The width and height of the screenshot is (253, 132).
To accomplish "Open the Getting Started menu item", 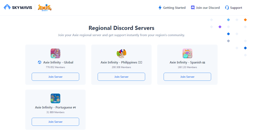I will [x=174, y=8].
